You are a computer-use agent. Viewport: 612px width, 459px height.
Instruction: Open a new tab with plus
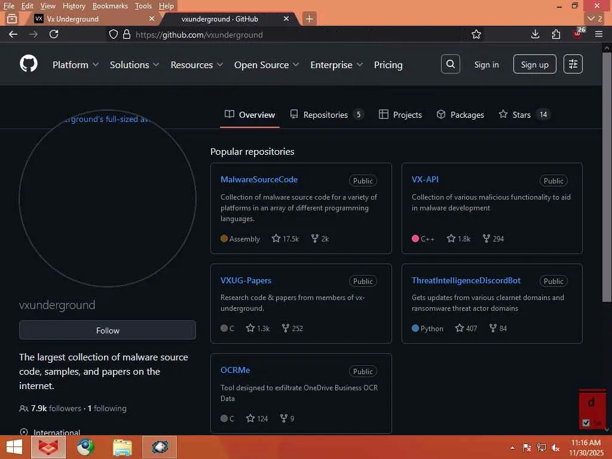tap(309, 19)
